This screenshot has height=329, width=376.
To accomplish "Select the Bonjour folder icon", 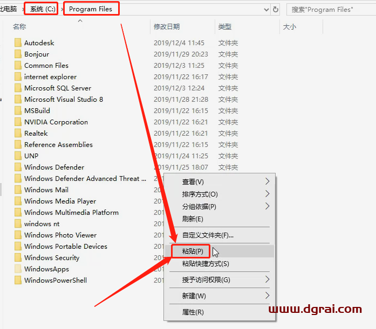I will [18, 54].
